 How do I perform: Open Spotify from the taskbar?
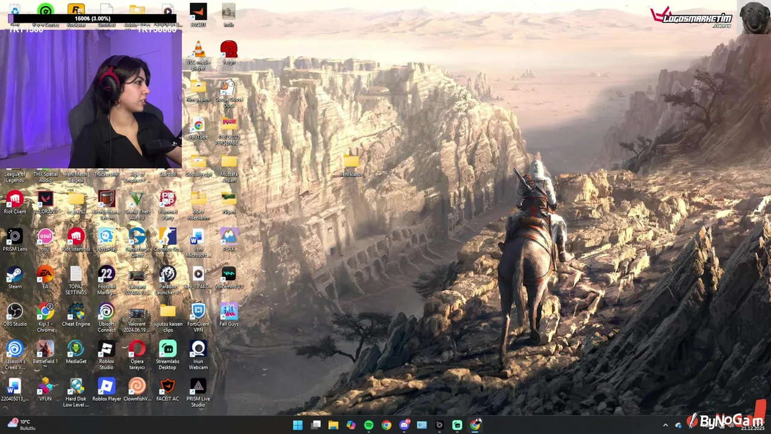pyautogui.click(x=369, y=425)
